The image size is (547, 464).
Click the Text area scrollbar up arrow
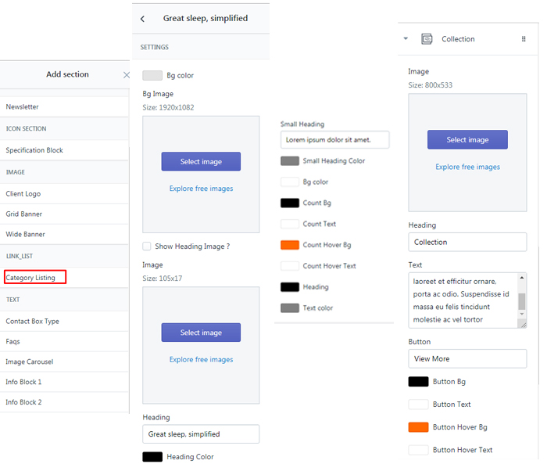click(522, 278)
